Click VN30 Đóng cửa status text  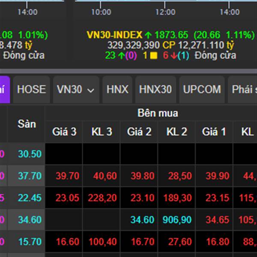pos(215,55)
